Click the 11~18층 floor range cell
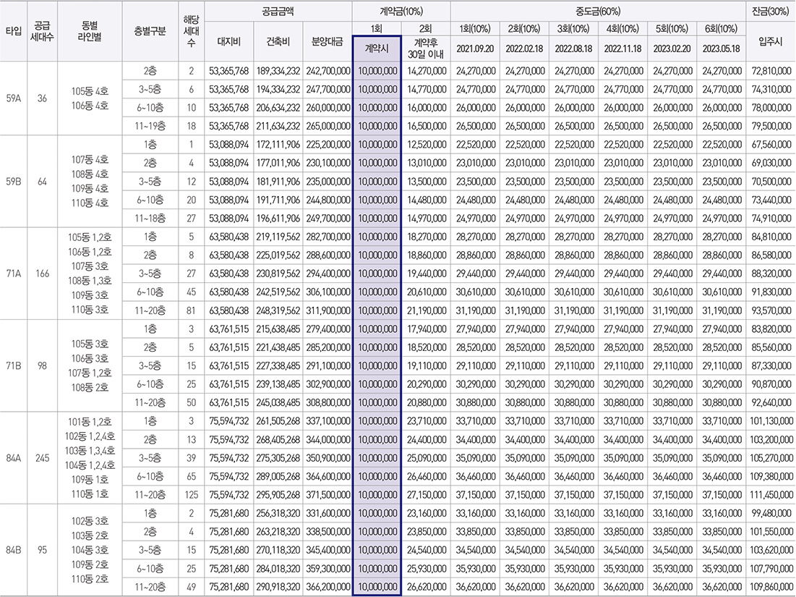796x597 pixels. click(150, 219)
